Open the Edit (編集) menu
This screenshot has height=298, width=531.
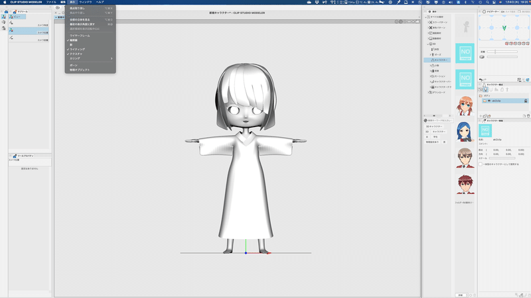[x=63, y=2]
